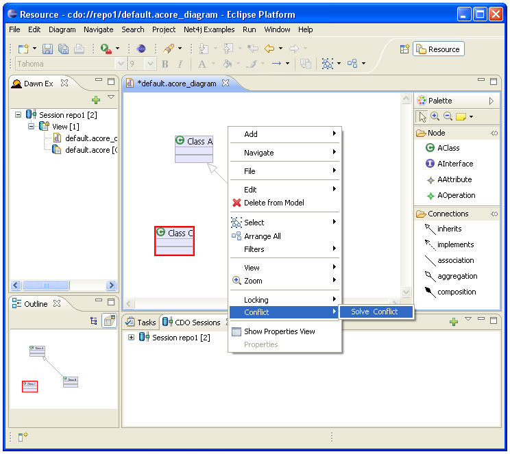Image resolution: width=510 pixels, height=454 pixels.
Task: Select Class C node in diagram
Action: tap(174, 241)
